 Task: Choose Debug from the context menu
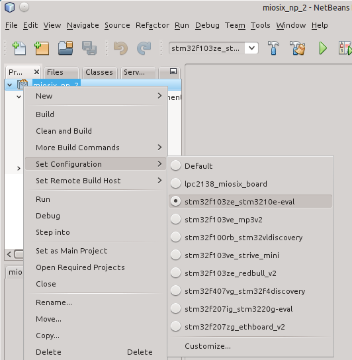[95, 216]
